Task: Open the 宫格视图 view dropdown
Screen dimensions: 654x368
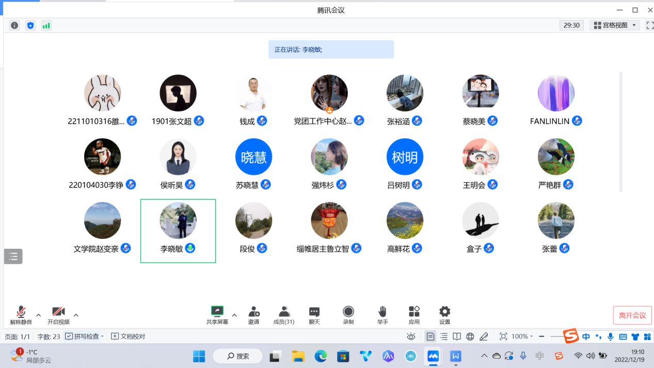Action: tap(614, 25)
